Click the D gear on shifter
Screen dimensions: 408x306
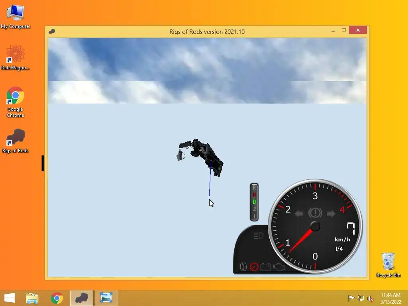[x=254, y=202]
